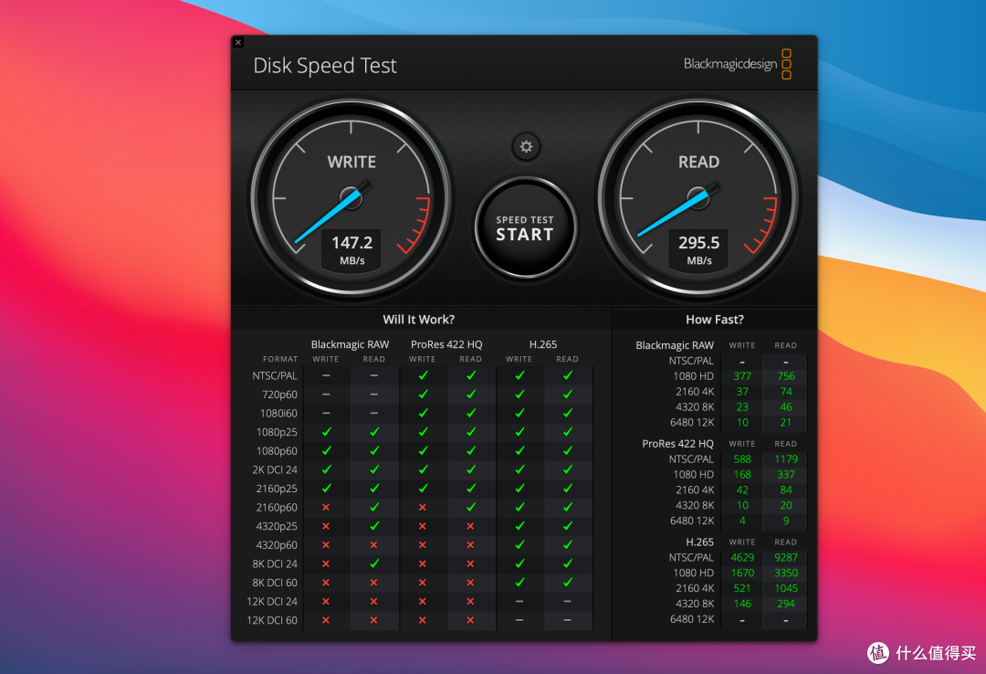Click ProRes 422 HQ 1080 HD read value 337
This screenshot has width=986, height=674.
[x=786, y=475]
